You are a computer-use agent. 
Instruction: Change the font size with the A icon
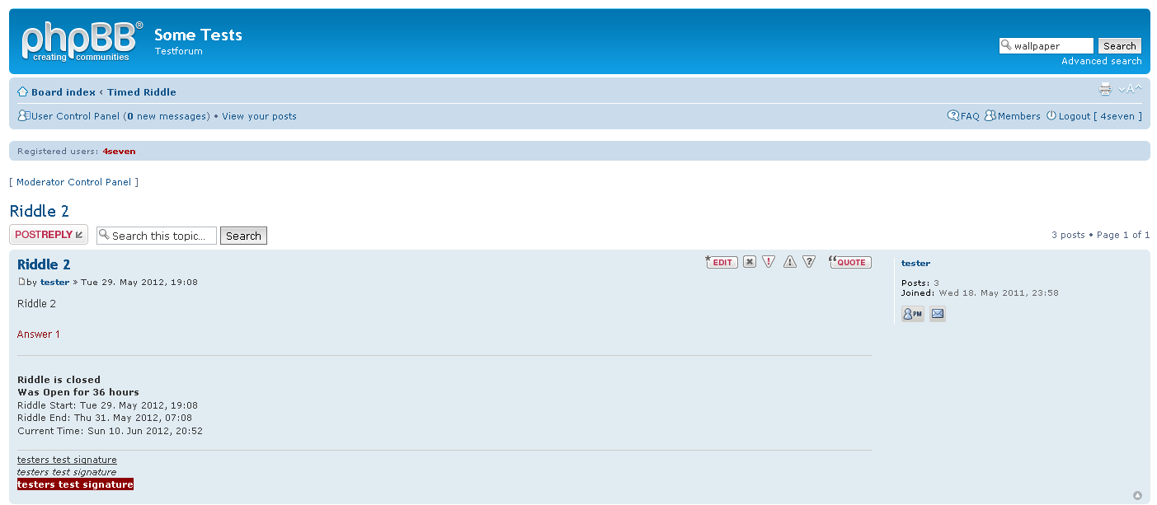[x=1130, y=90]
